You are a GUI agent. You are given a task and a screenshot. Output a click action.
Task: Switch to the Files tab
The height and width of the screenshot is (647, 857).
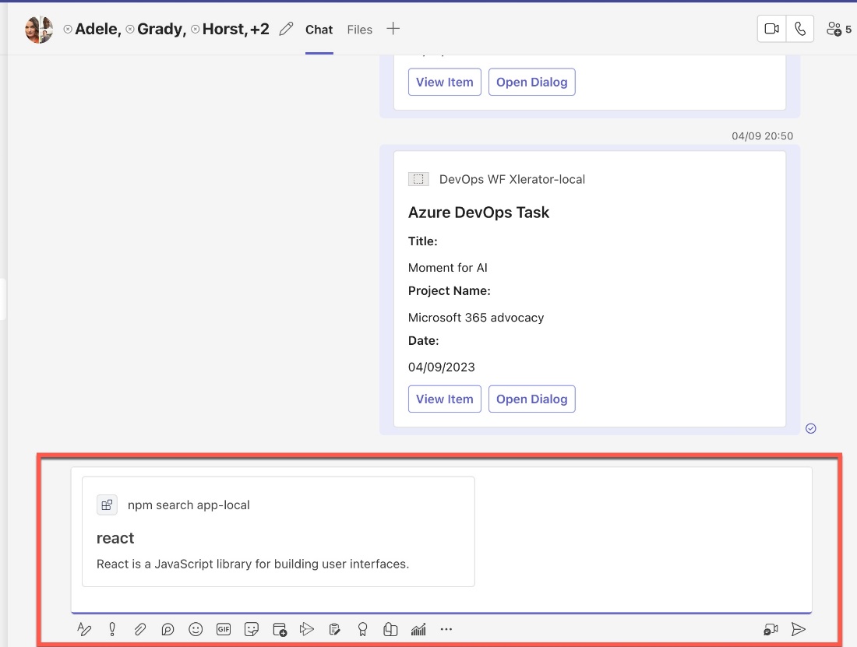(359, 30)
